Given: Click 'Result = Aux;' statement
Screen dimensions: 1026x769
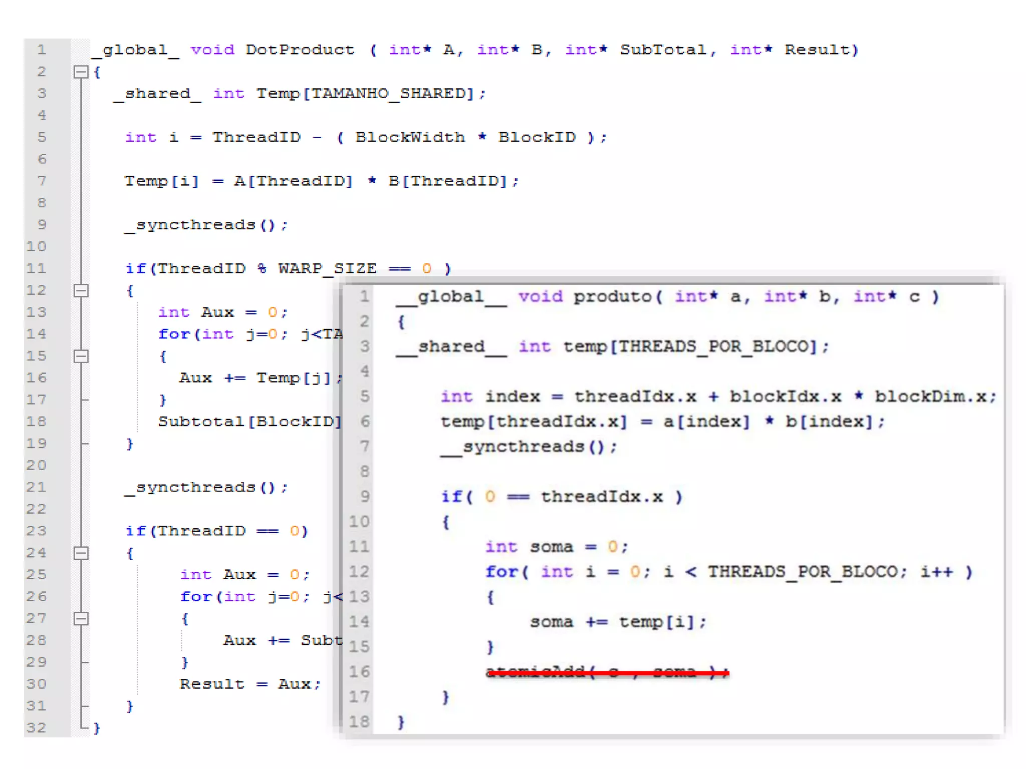Looking at the screenshot, I should pos(249,684).
